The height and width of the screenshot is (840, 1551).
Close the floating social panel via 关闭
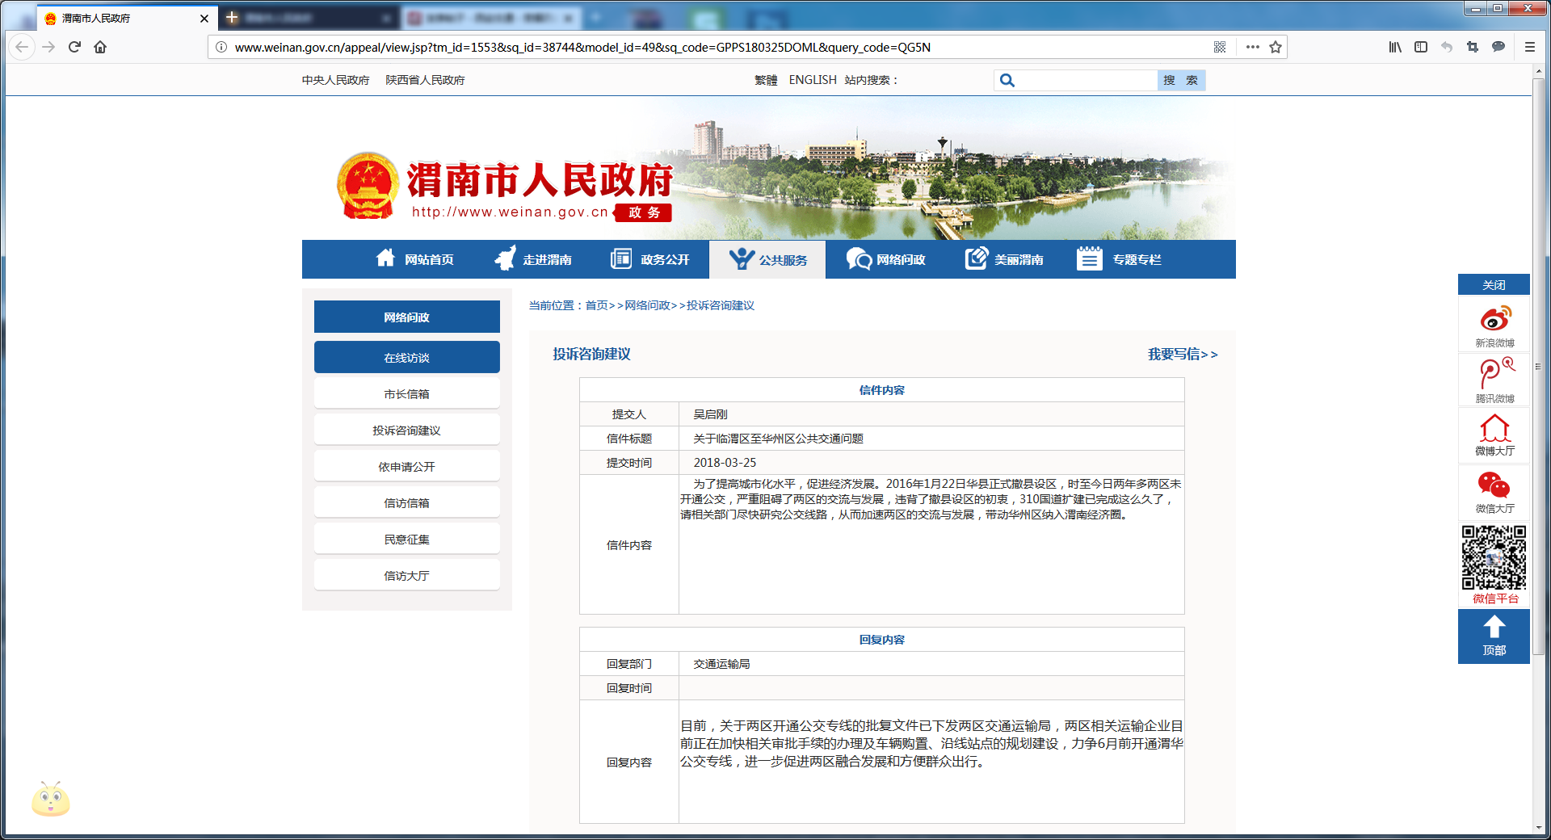point(1494,285)
